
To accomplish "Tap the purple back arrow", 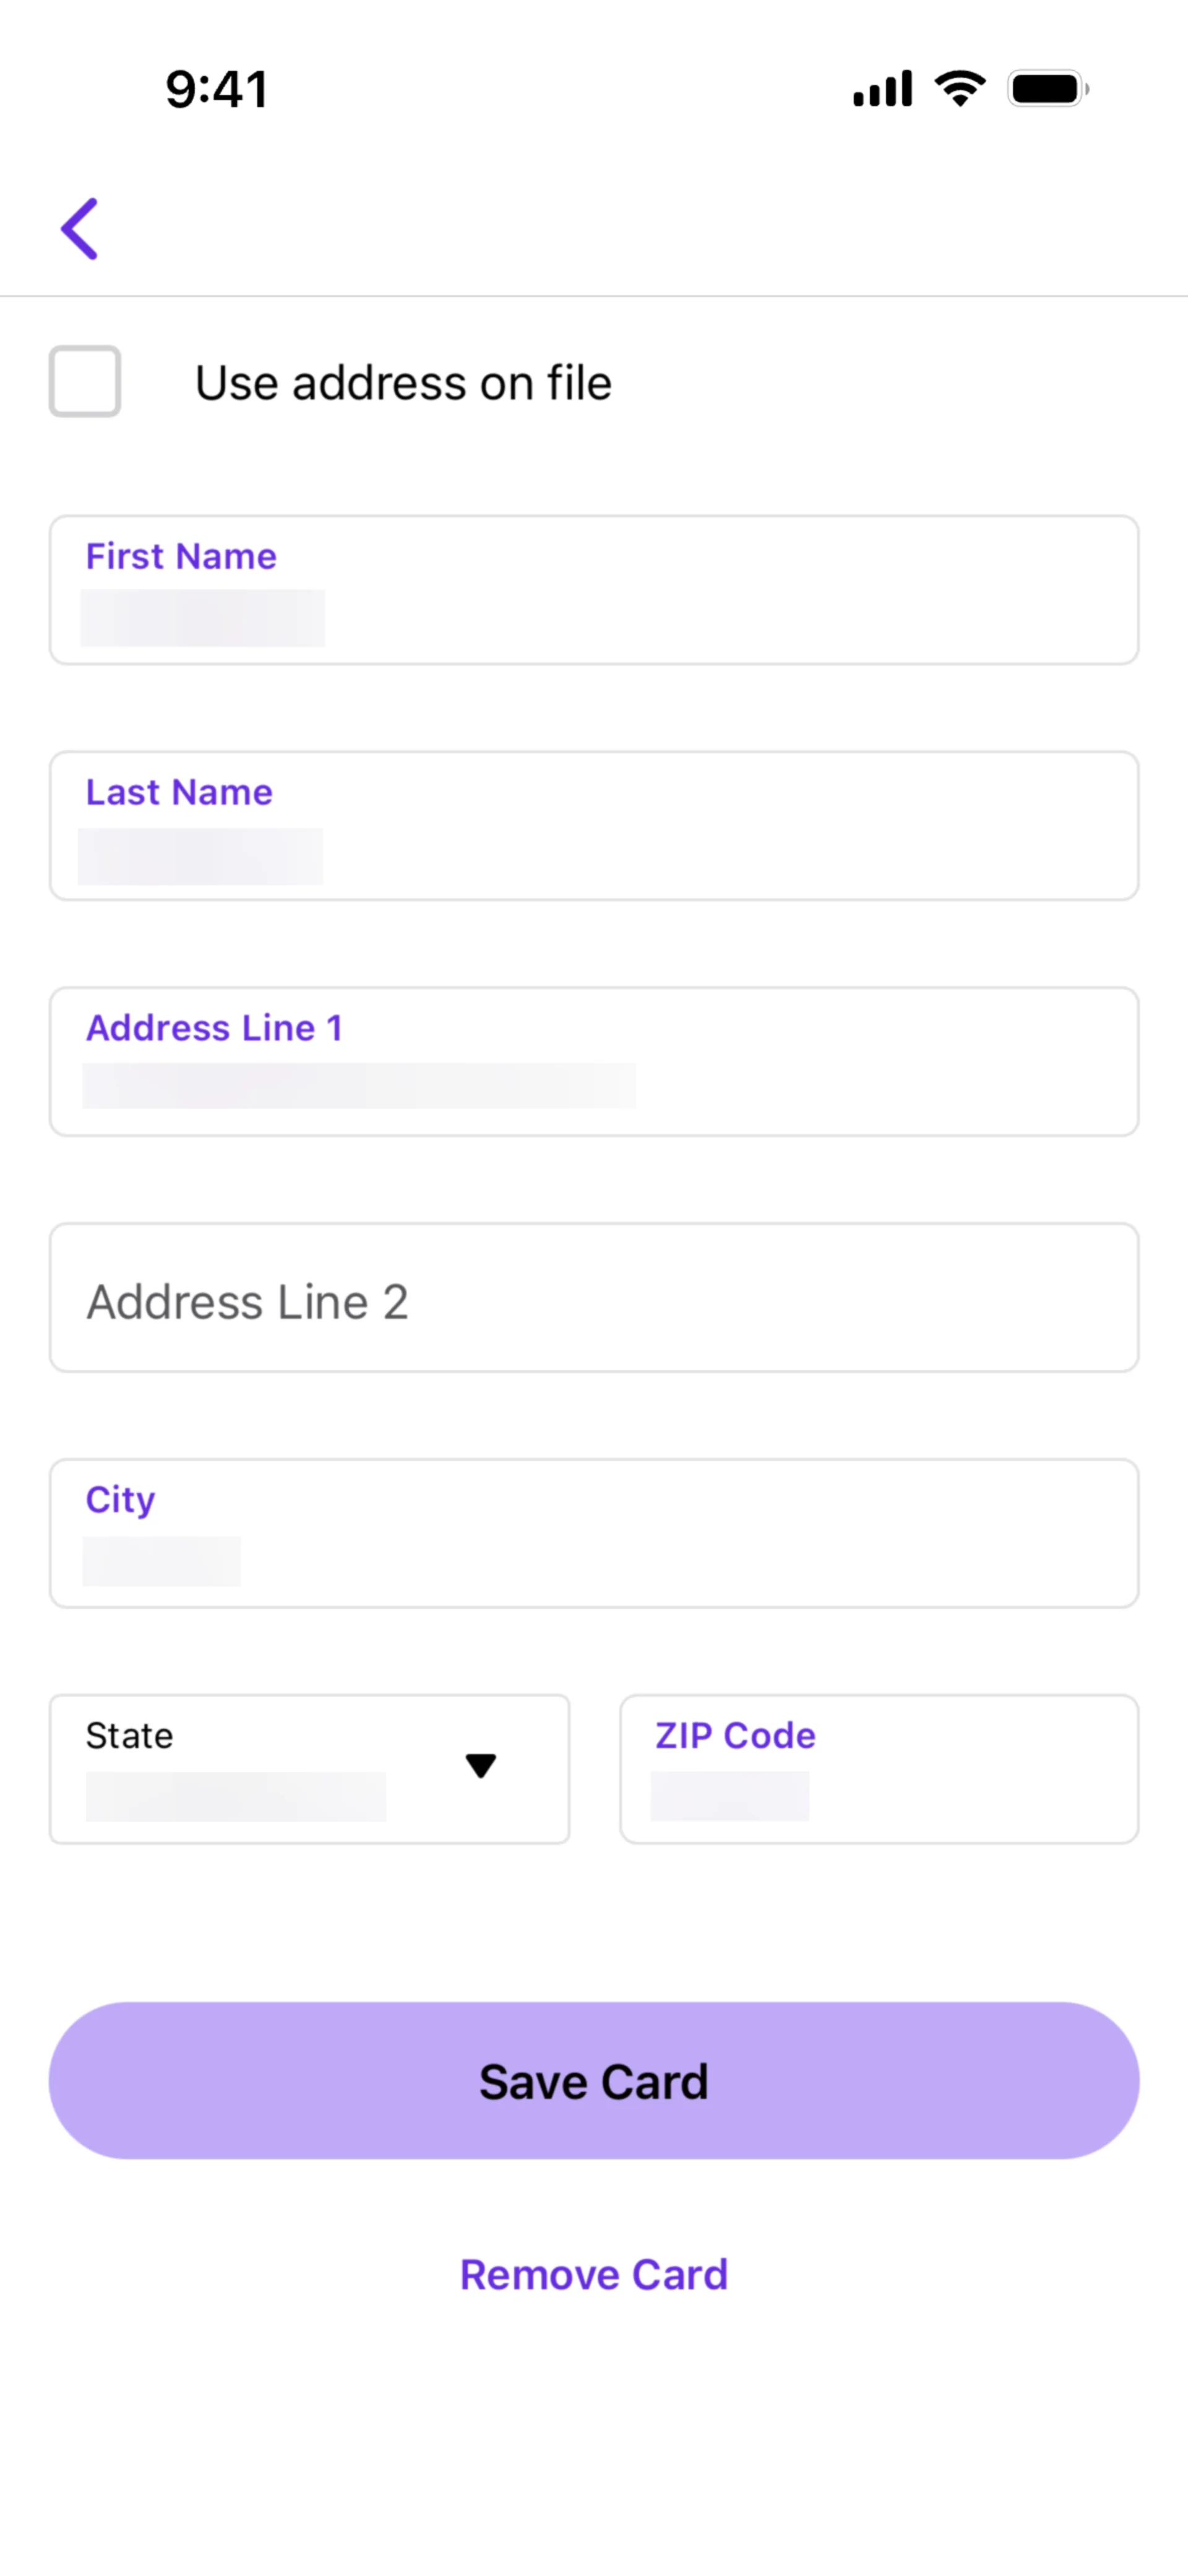I will tap(80, 229).
